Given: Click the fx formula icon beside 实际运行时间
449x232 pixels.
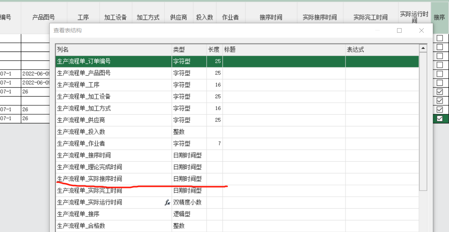Looking at the screenshot, I should 167,202.
